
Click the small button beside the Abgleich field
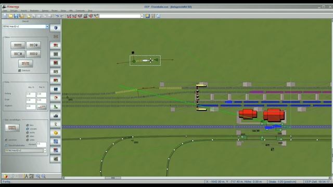click(x=42, y=106)
